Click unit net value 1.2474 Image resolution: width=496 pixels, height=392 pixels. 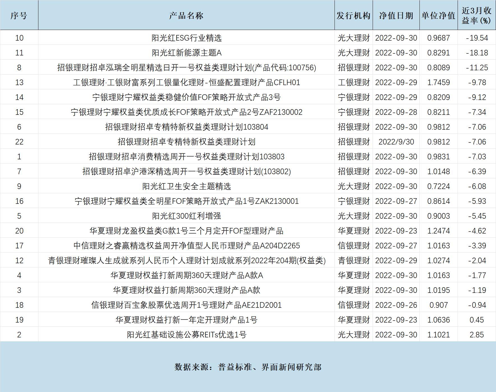coord(439,231)
